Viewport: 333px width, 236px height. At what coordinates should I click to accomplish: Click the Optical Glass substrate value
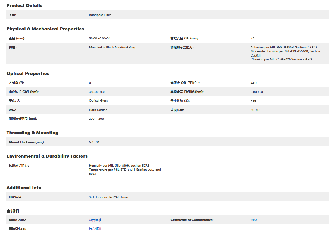pos(98,101)
